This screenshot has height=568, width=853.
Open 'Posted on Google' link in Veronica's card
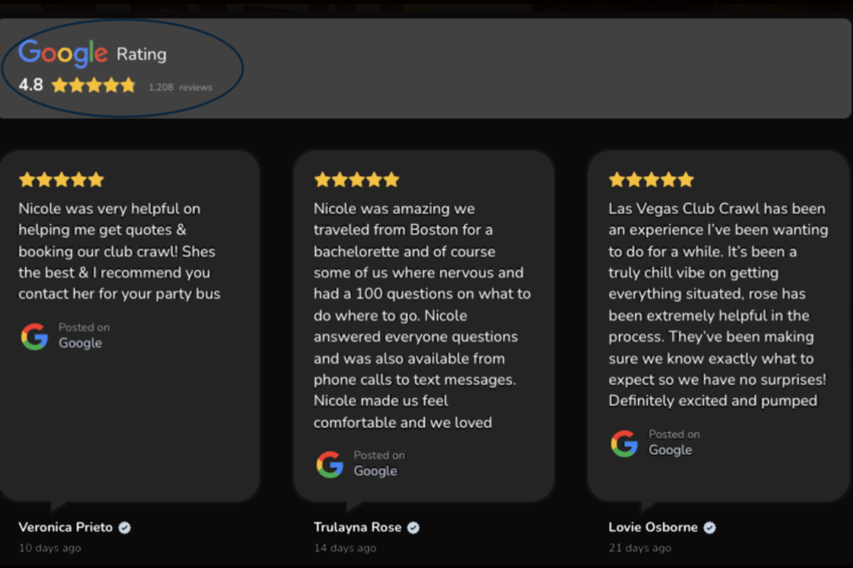tap(84, 336)
